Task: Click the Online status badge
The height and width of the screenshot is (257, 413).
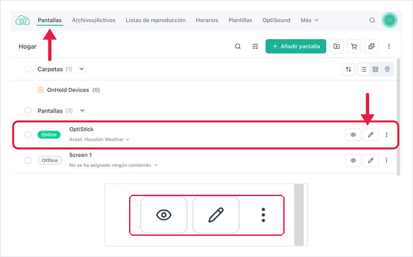Action: tap(49, 134)
